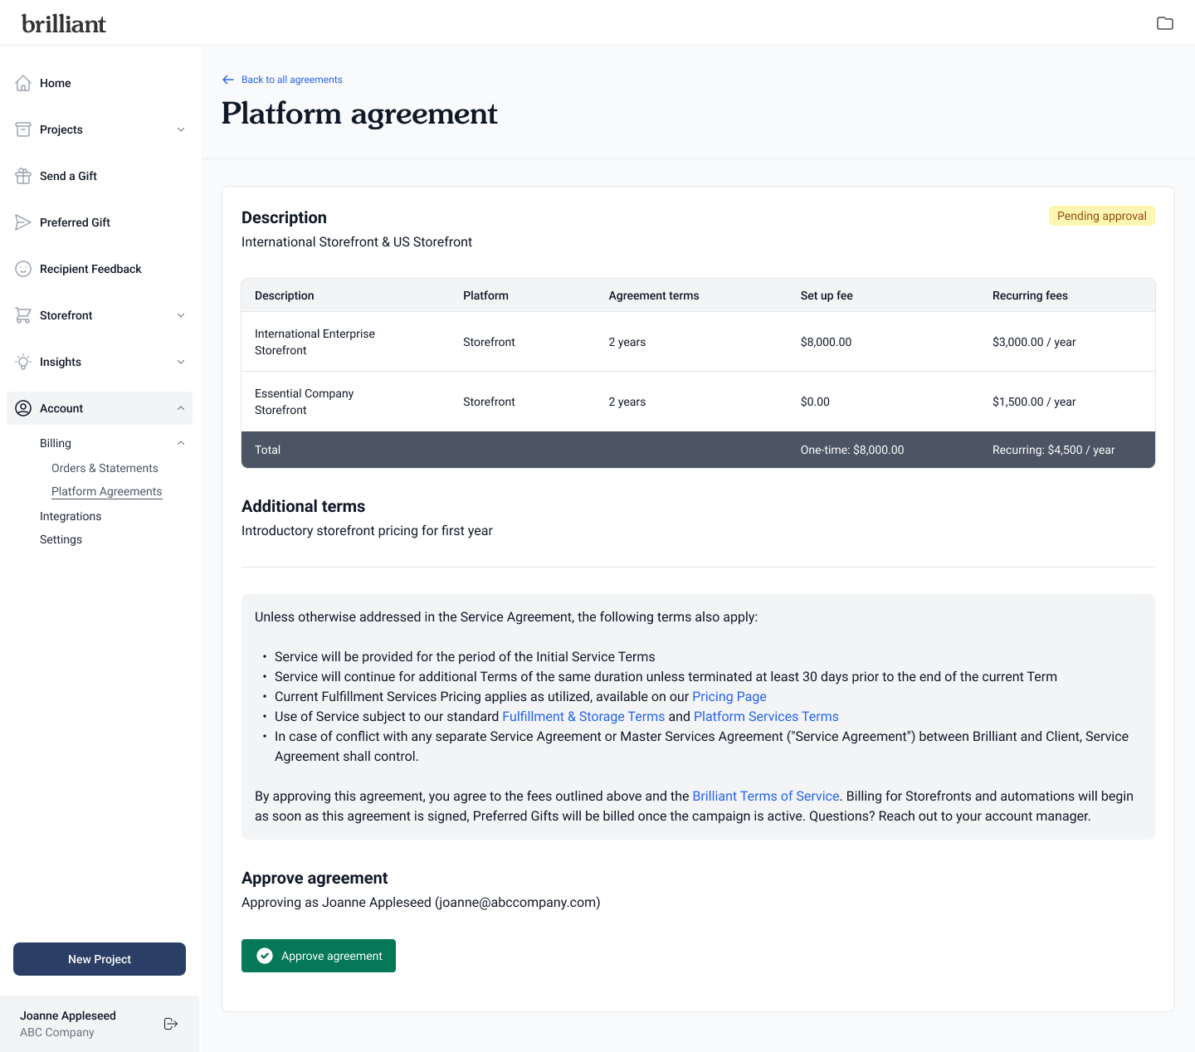Click the Projects archive box icon
This screenshot has height=1052, width=1195.
[23, 129]
